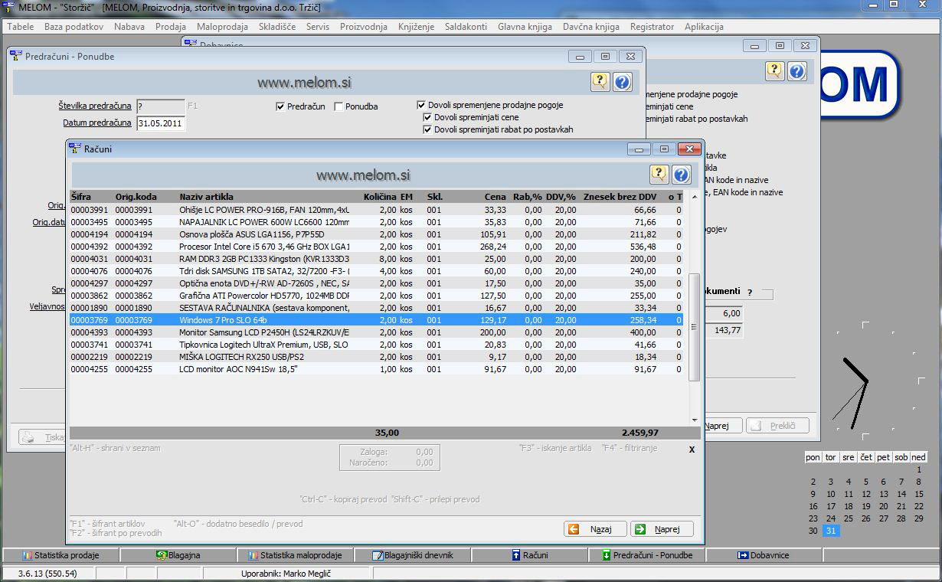Open Blagajniški dnevnik from bottom bar
The image size is (942, 582).
(x=412, y=555)
